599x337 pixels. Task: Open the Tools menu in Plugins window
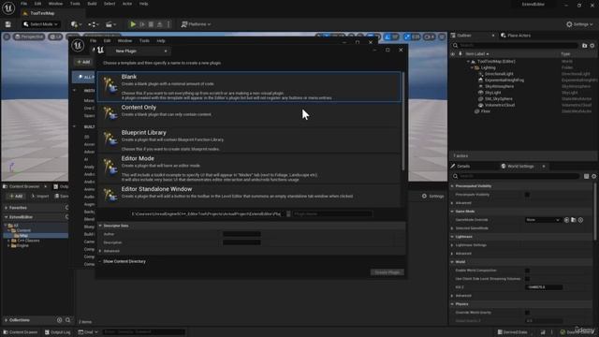[144, 41]
